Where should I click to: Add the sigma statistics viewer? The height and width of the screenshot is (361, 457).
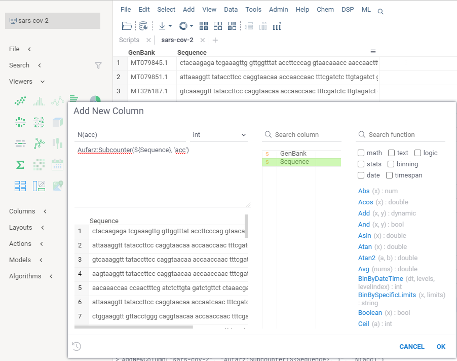(x=20, y=165)
